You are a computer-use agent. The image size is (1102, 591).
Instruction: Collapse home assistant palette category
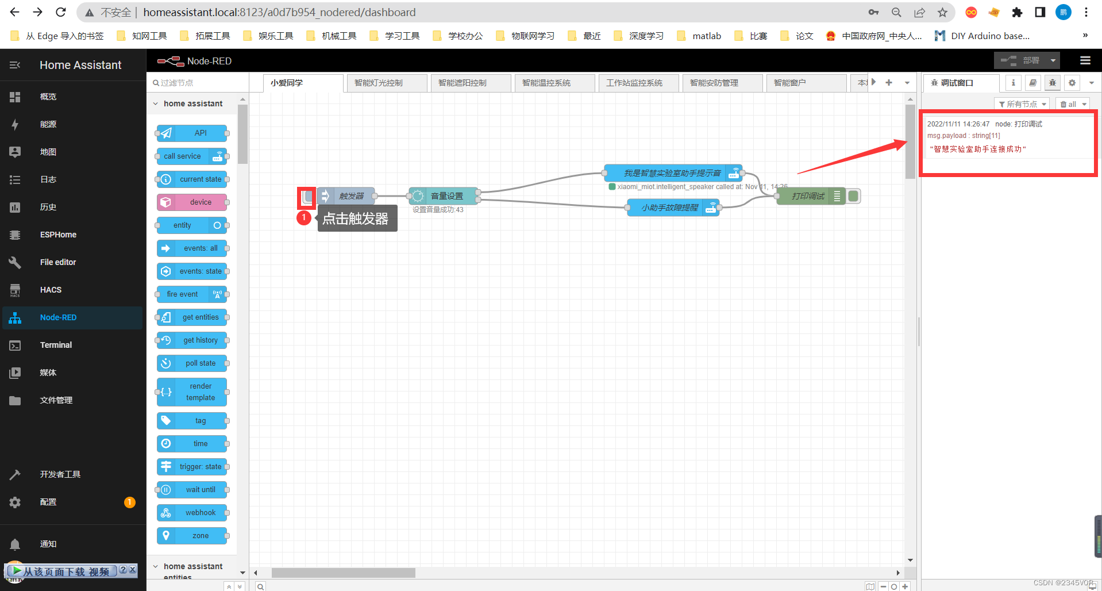click(192, 103)
